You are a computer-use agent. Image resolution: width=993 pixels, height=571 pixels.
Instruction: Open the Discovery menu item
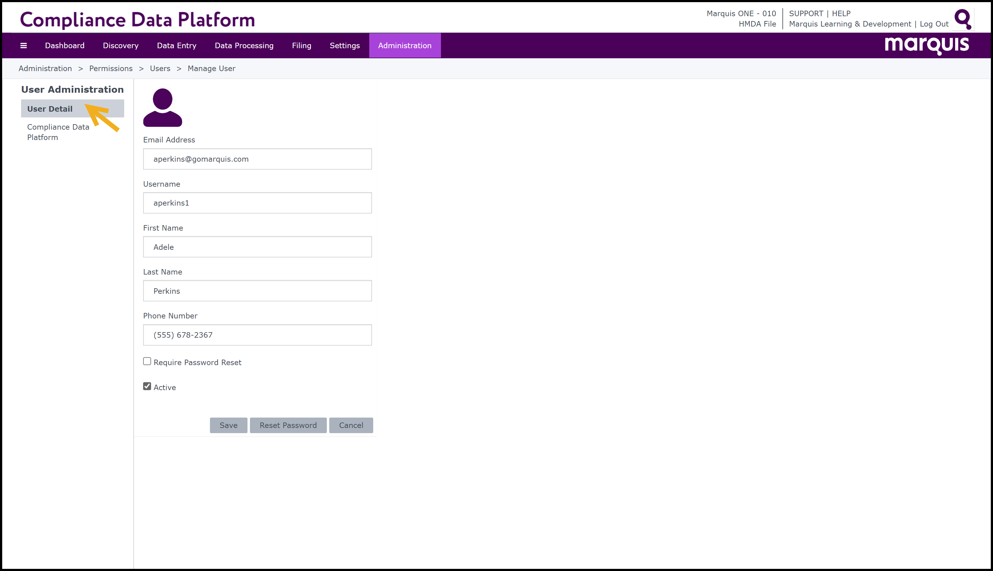tap(121, 45)
